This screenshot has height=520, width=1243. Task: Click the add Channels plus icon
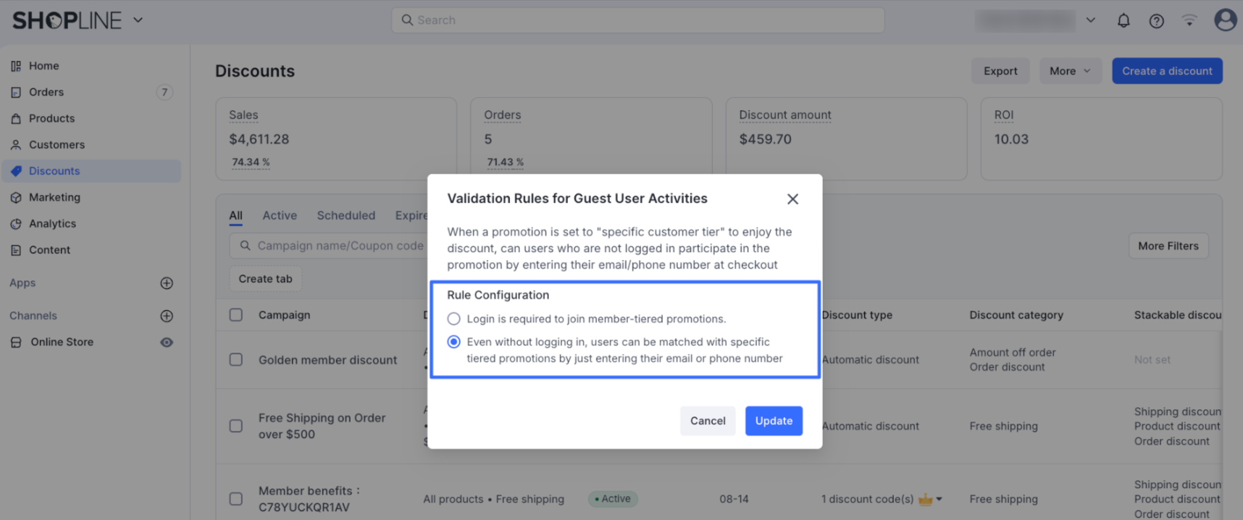pyautogui.click(x=167, y=316)
